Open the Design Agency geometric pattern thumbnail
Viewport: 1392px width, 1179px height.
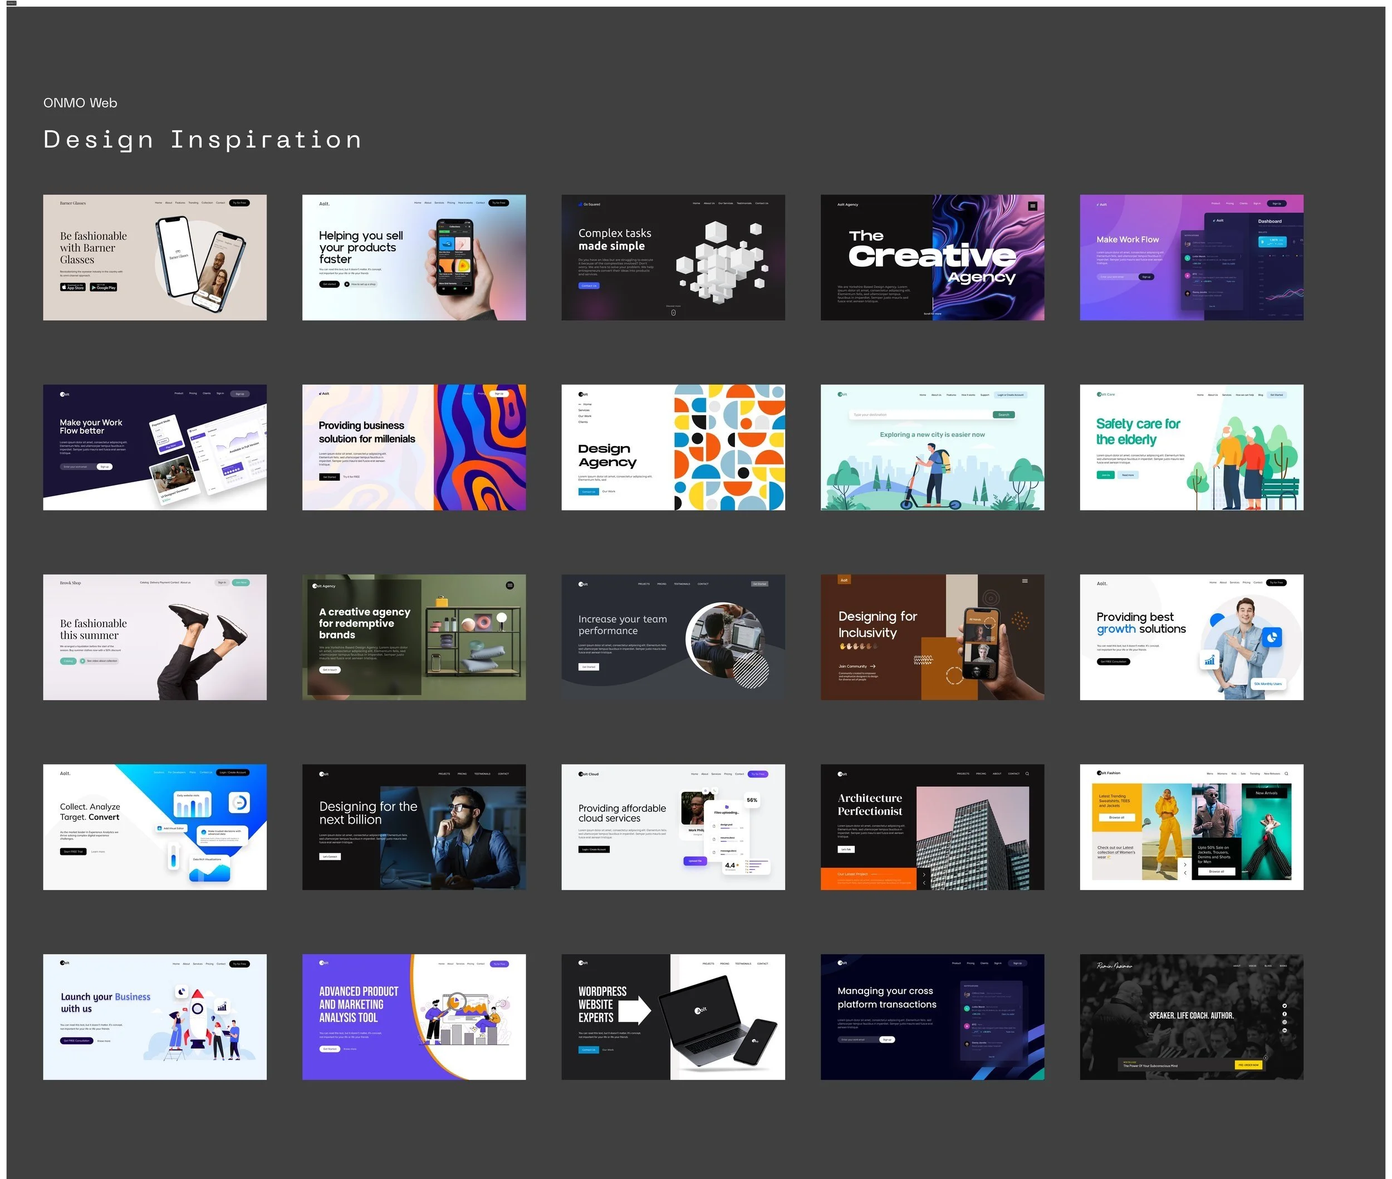tap(673, 447)
